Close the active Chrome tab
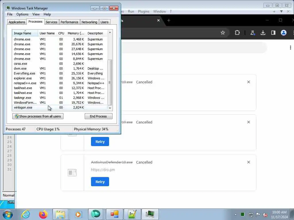Image resolution: width=294 pixels, height=220 pixels. pos(158,20)
